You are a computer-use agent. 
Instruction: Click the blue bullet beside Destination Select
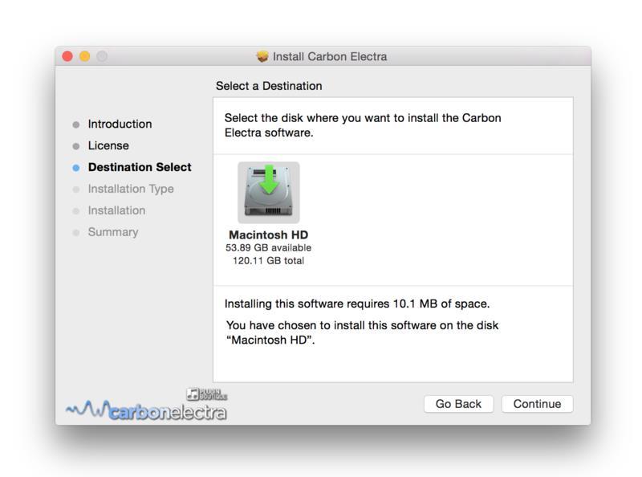(x=76, y=168)
